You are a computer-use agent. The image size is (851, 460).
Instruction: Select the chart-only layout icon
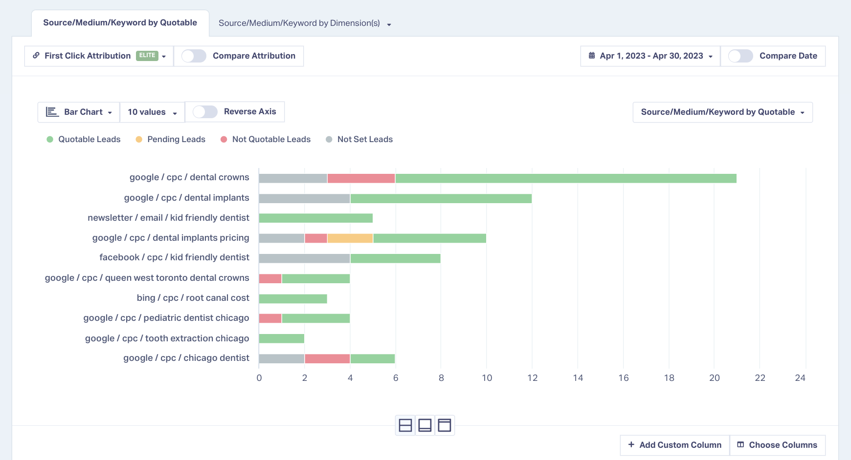click(x=425, y=425)
